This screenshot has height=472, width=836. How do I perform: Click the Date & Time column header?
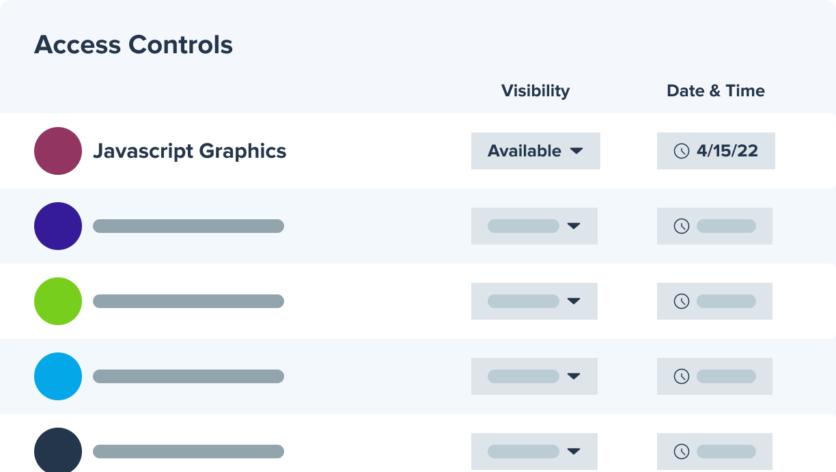[x=716, y=91]
